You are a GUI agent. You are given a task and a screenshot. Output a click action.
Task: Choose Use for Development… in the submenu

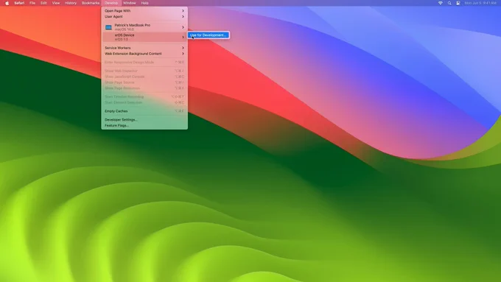209,35
